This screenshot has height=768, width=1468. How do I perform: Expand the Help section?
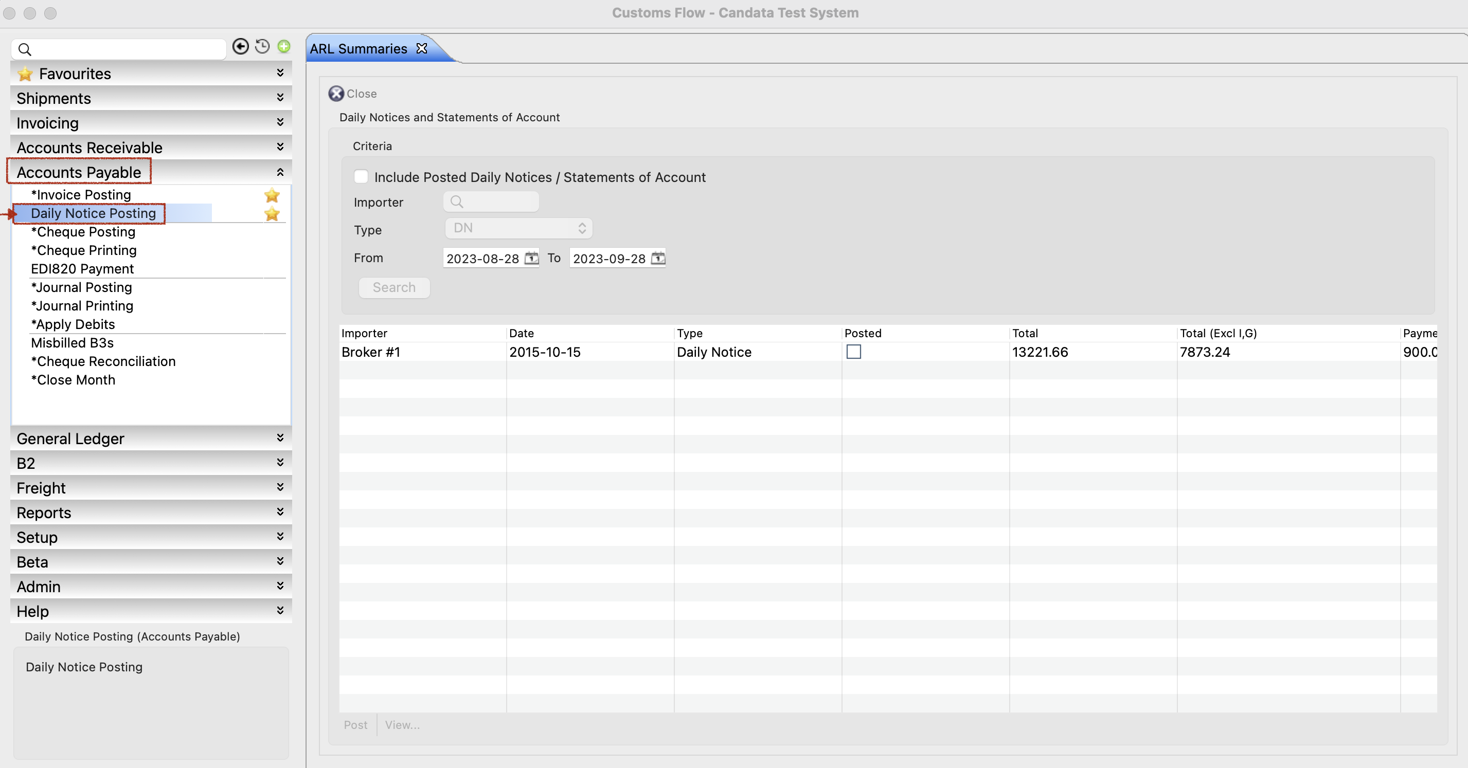click(x=280, y=610)
